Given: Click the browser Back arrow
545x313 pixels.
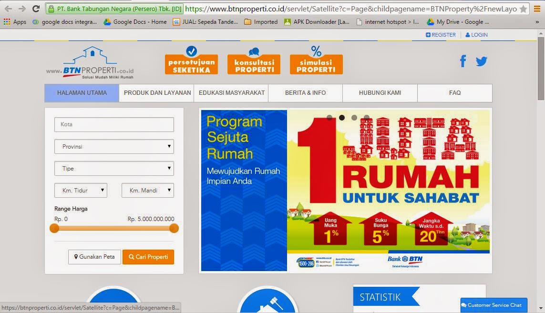Looking at the screenshot, I should [8, 9].
